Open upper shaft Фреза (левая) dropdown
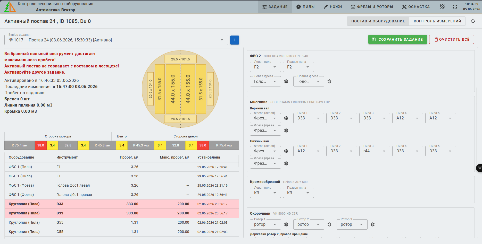Screen dimensions: 482x244 tap(265, 118)
